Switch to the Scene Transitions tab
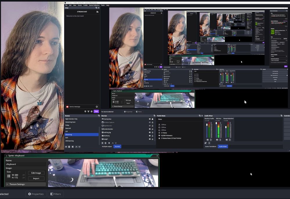 pos(211,146)
